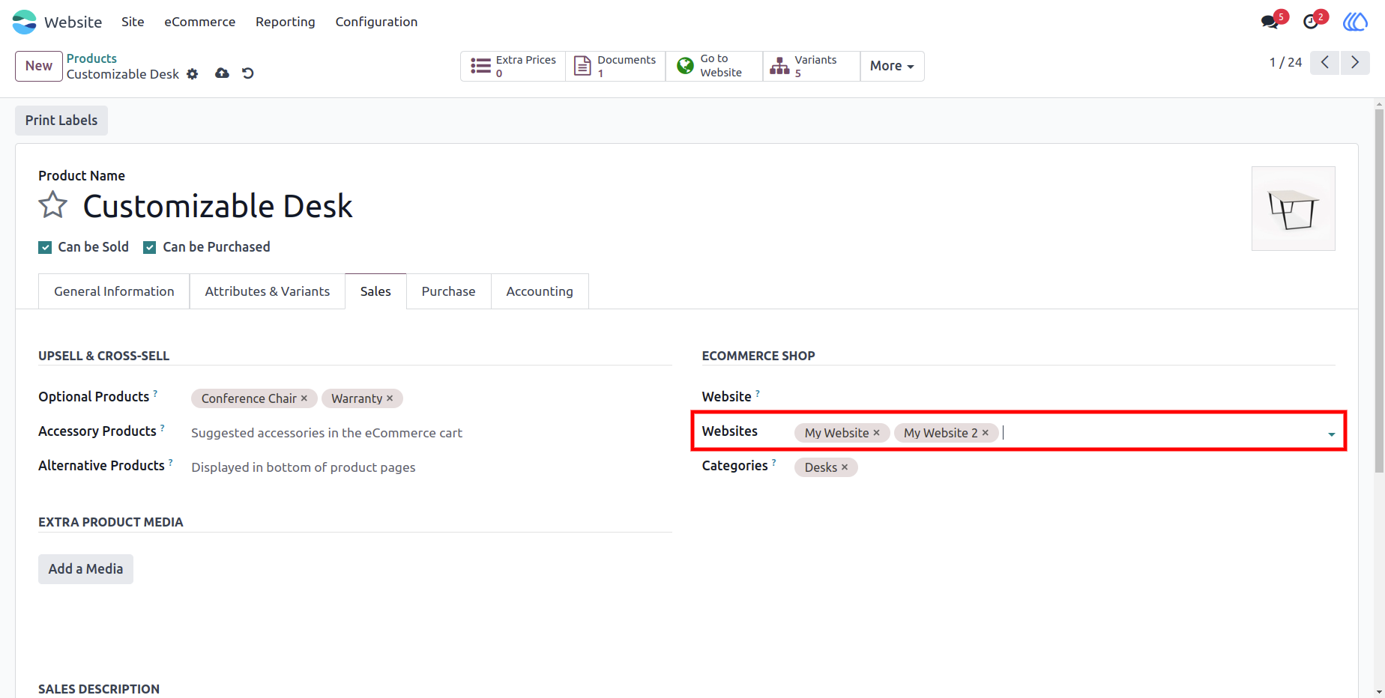Image resolution: width=1385 pixels, height=698 pixels.
Task: Expand the More dropdown
Action: click(x=892, y=66)
